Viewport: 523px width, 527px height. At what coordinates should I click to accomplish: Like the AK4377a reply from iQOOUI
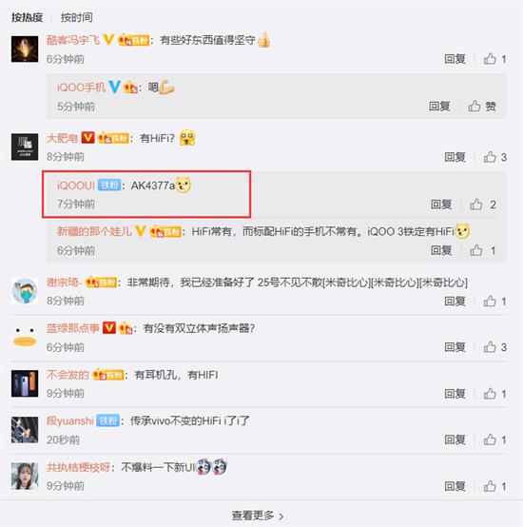coord(482,205)
